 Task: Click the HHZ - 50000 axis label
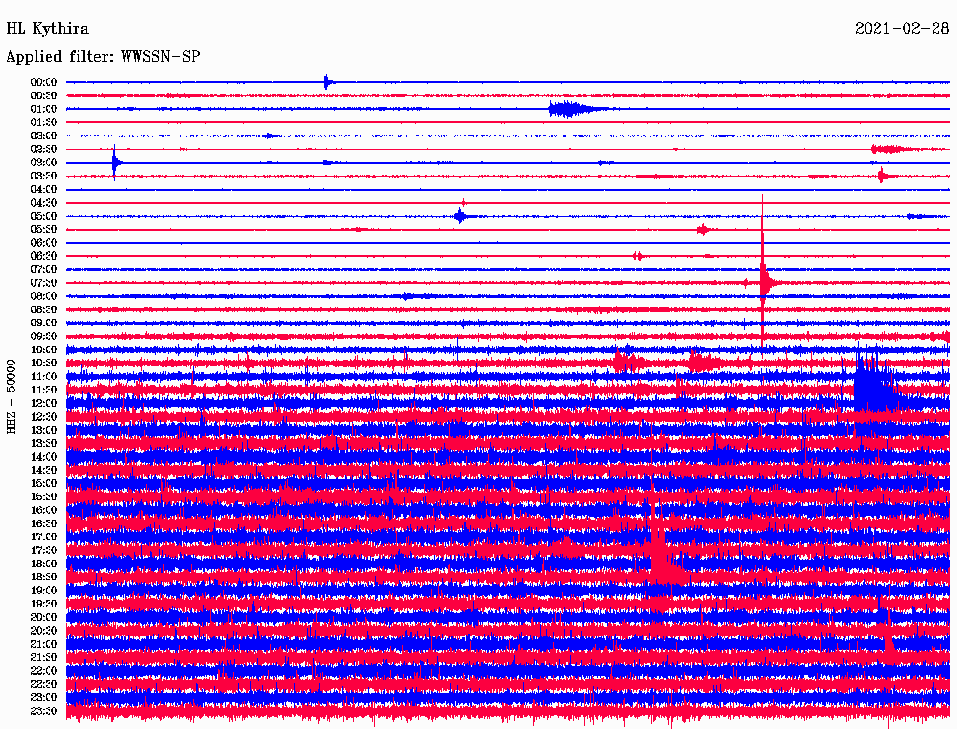click(x=11, y=397)
